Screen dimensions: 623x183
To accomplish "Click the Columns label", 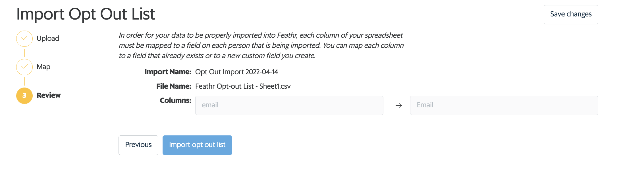I will pos(175,100).
